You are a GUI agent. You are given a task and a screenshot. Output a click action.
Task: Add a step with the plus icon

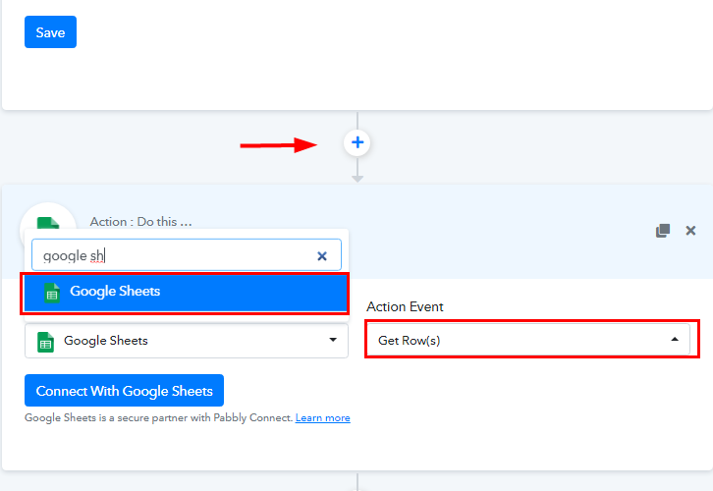coord(357,142)
